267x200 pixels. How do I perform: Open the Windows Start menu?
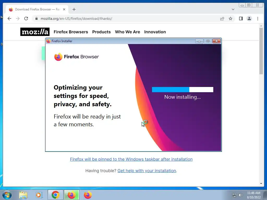click(7, 195)
